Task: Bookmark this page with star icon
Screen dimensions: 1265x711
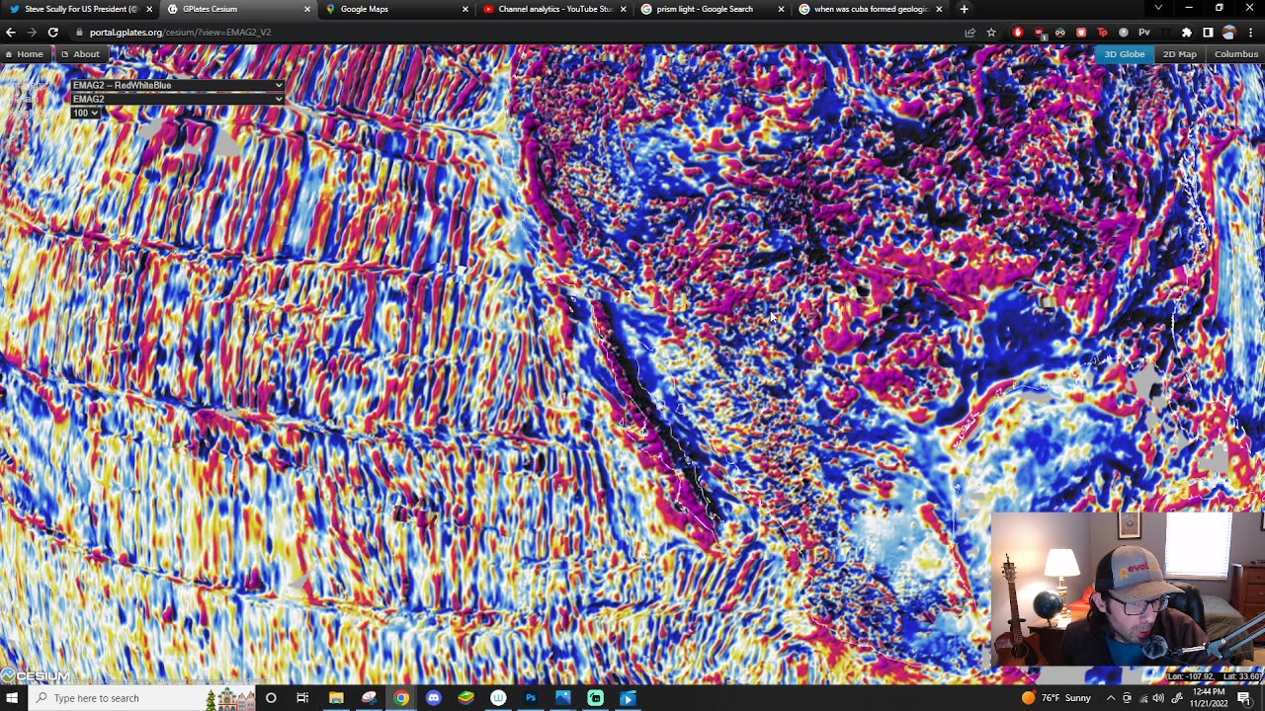Action: tap(991, 33)
